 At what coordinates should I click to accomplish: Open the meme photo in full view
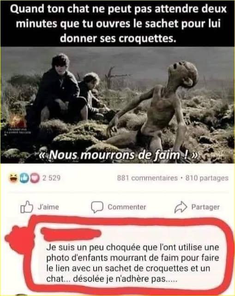coord(117,105)
